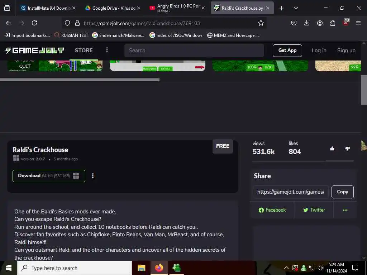The image size is (367, 275).
Task: Close the InstallMate tab
Action: (x=74, y=8)
